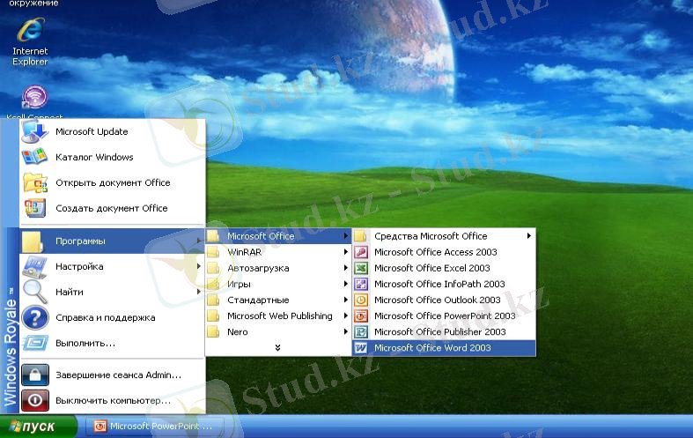
Task: Click the InfoPath 2003 icon
Action: [x=361, y=284]
